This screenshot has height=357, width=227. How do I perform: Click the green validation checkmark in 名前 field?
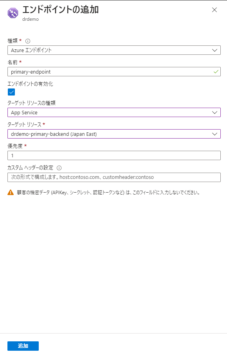coord(216,72)
